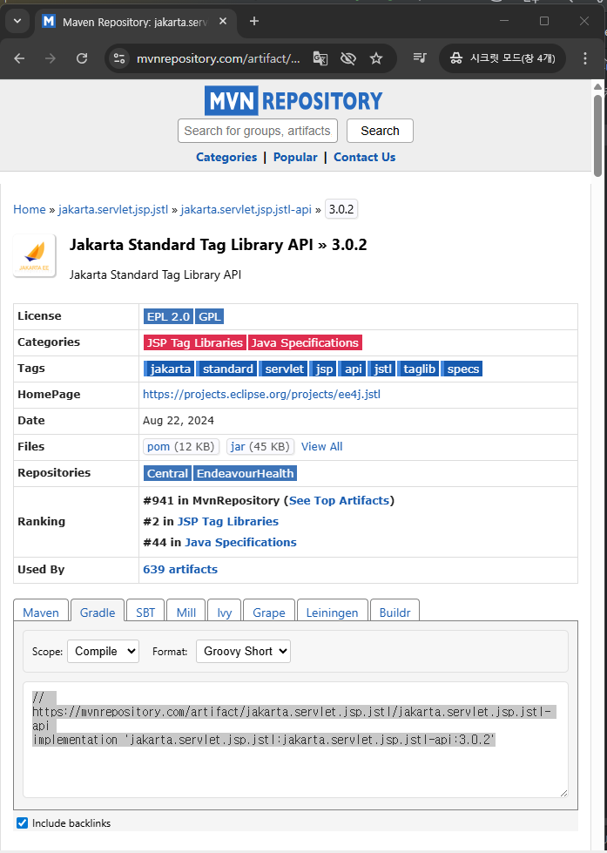Select the Gradle tab

pos(98,612)
